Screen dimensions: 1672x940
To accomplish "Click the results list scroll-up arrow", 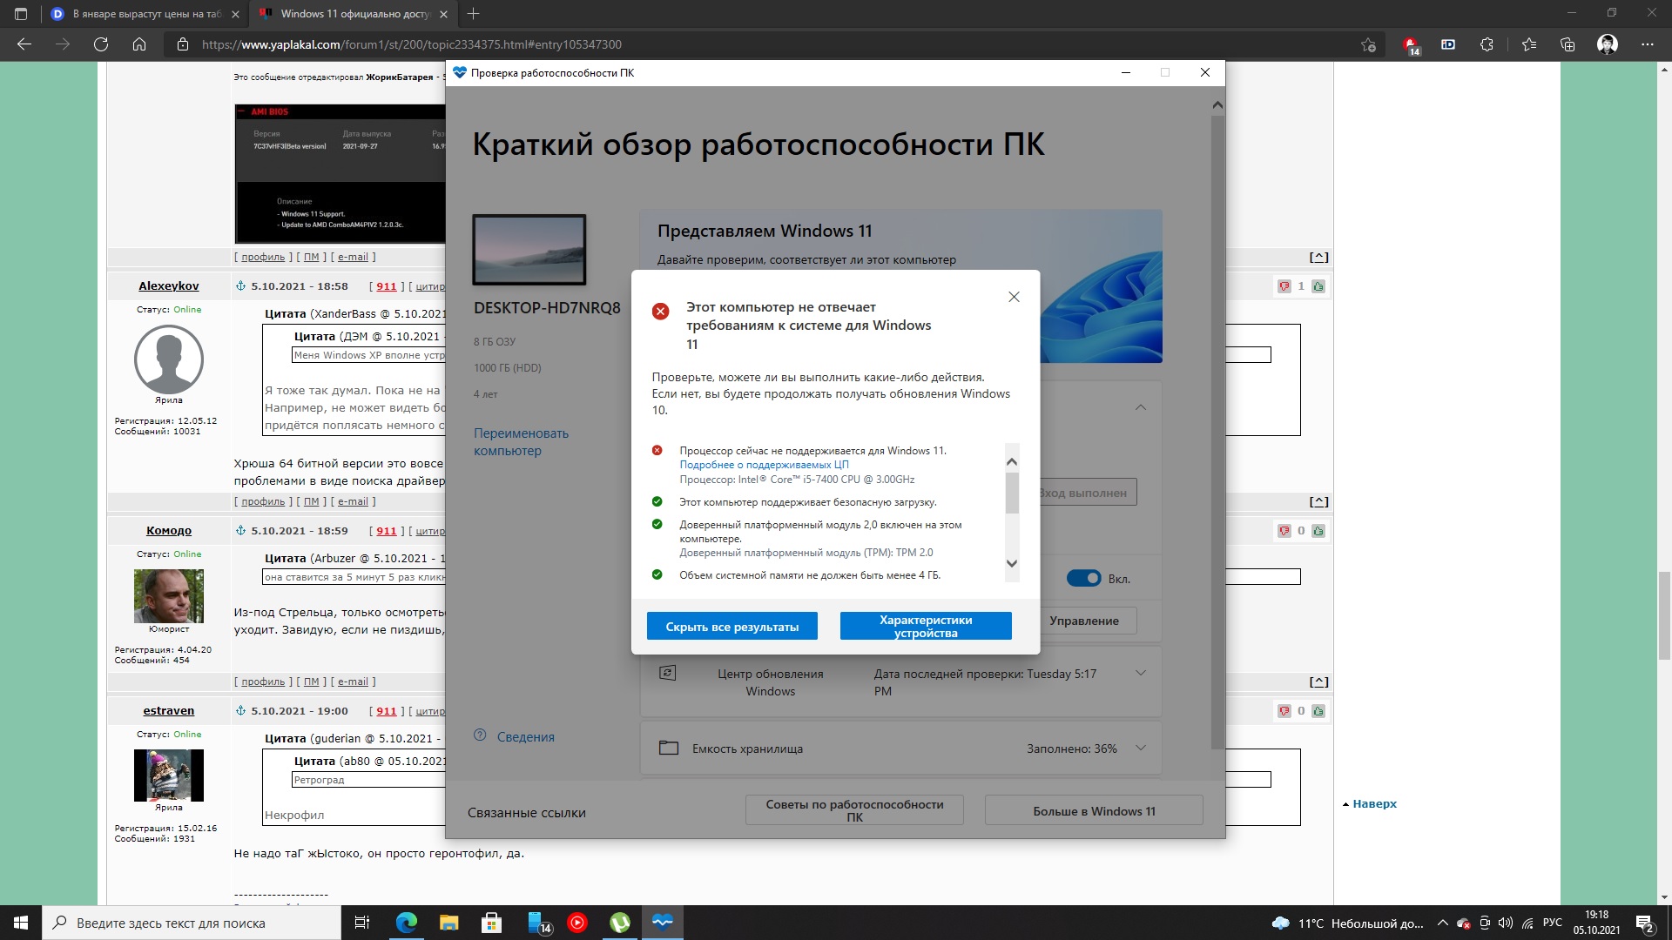I will click(1012, 461).
